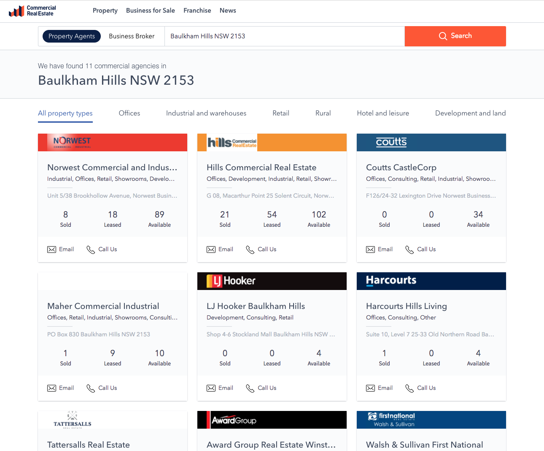Click the phone icon on Coutts CastleCorp card
544x451 pixels.
tap(409, 250)
